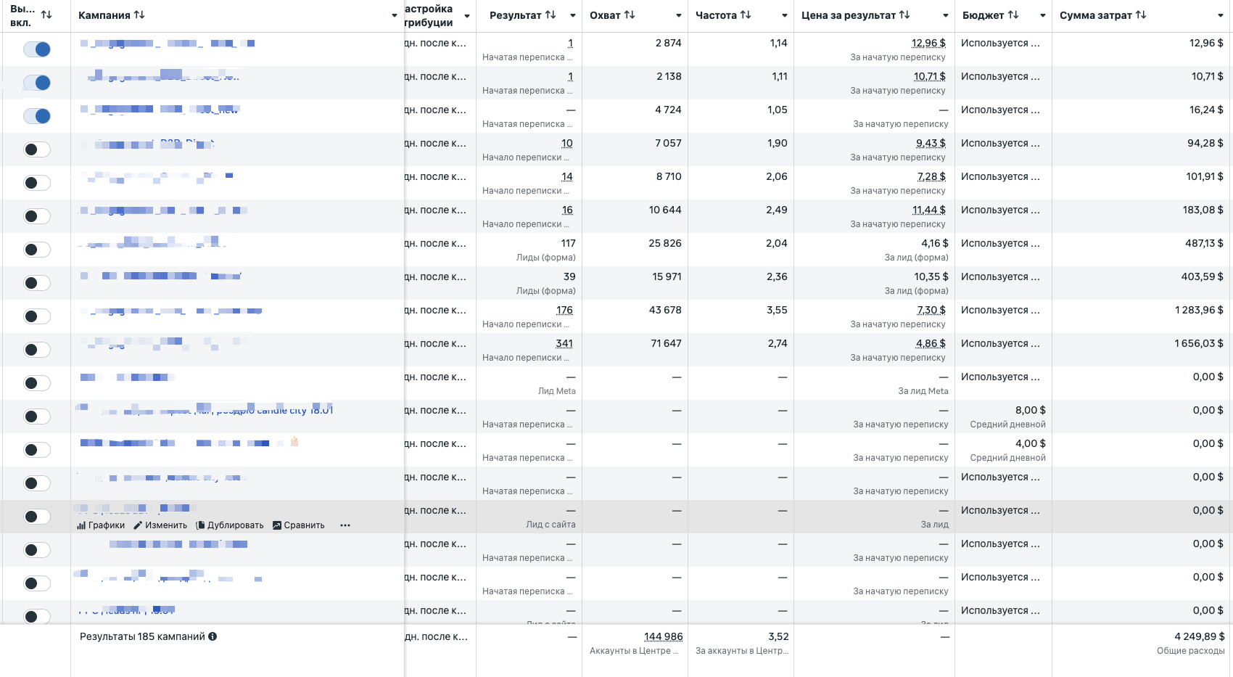Click info icon next to Результаты 185 кампаний

(x=213, y=636)
